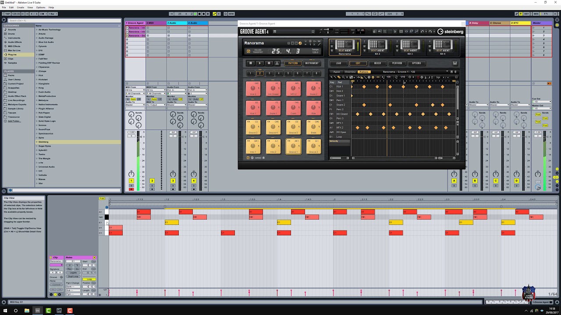Click Groove Agent redo arrow
Screen dimensions: 561x315
[430, 31]
